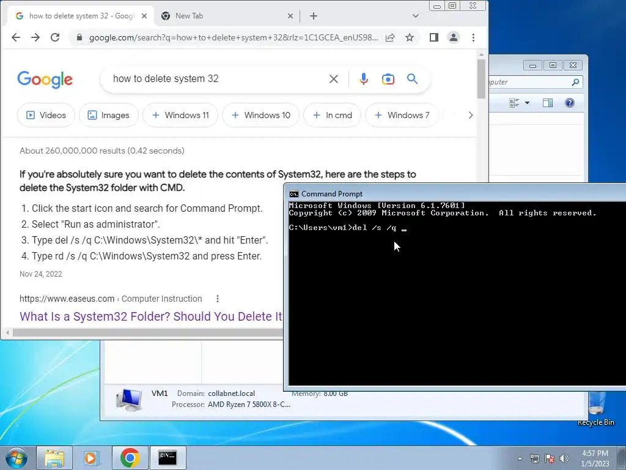Image resolution: width=626 pixels, height=470 pixels.
Task: Click scroll-left arrow at Chrome bottom
Action: 7,332
